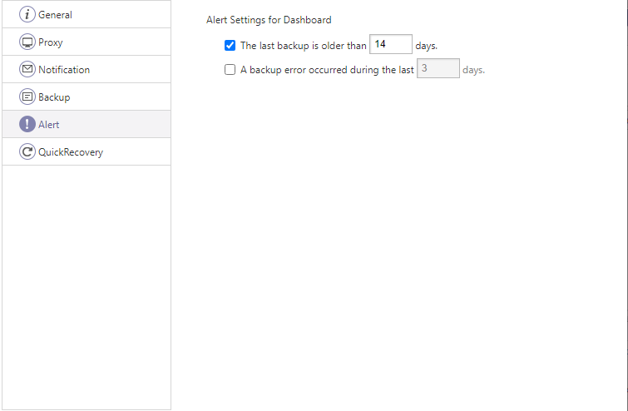The width and height of the screenshot is (628, 411).
Task: Select the Notification tab label
Action: tap(64, 70)
